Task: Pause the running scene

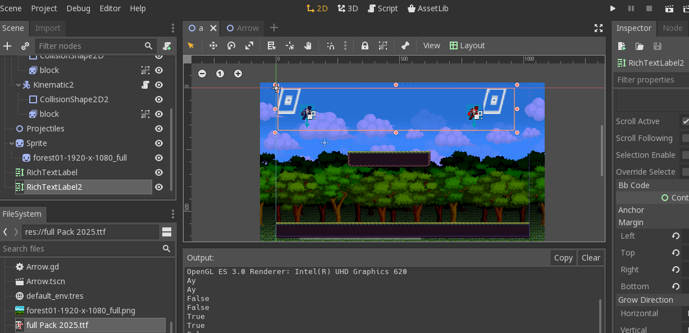Action: [x=631, y=8]
